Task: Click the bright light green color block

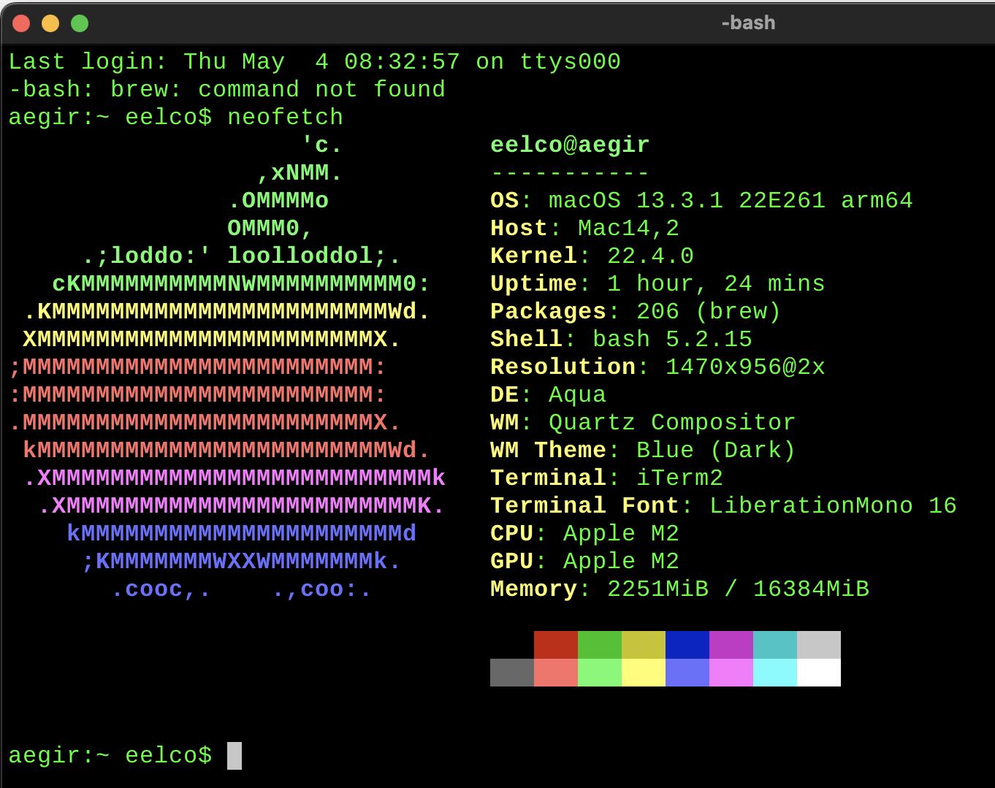Action: [x=600, y=673]
